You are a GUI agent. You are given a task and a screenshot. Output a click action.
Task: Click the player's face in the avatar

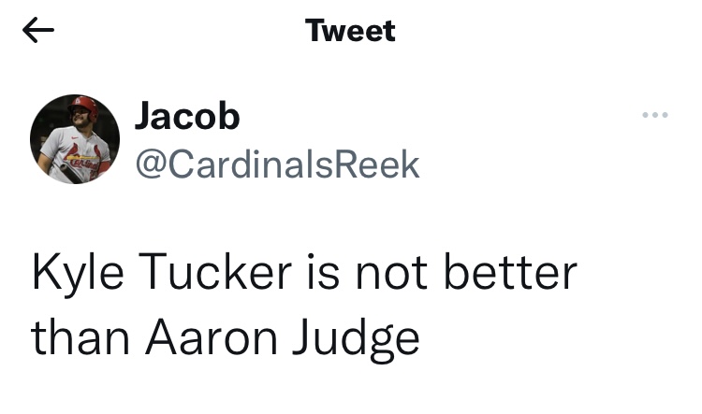click(82, 117)
